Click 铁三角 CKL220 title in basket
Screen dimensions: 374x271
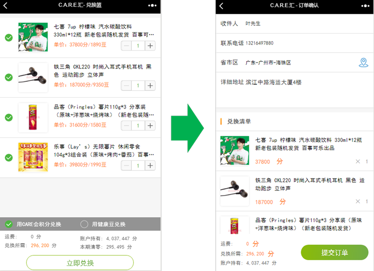coord(103,71)
